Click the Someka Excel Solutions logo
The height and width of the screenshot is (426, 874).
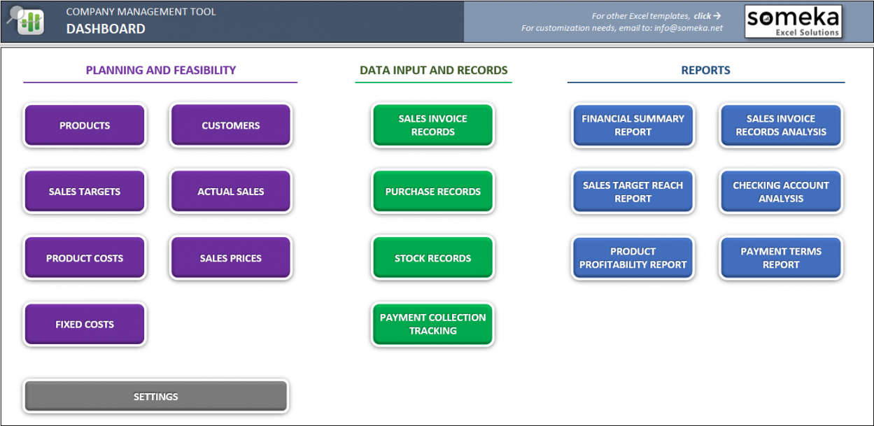click(x=792, y=22)
